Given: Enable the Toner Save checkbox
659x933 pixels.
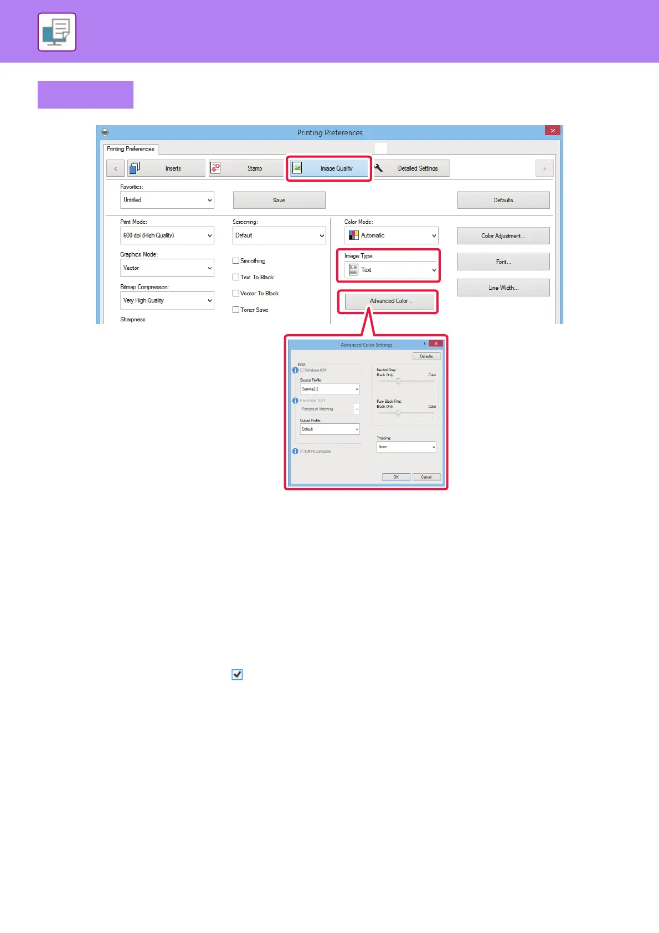Looking at the screenshot, I should [236, 310].
